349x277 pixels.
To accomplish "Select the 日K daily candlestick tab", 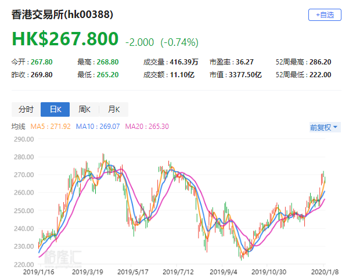I will tap(55, 109).
